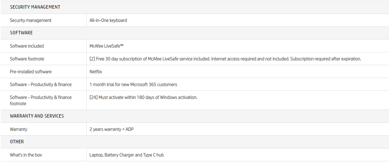Select the 'Software footnote' row label
The width and height of the screenshot is (389, 162).
27,59
